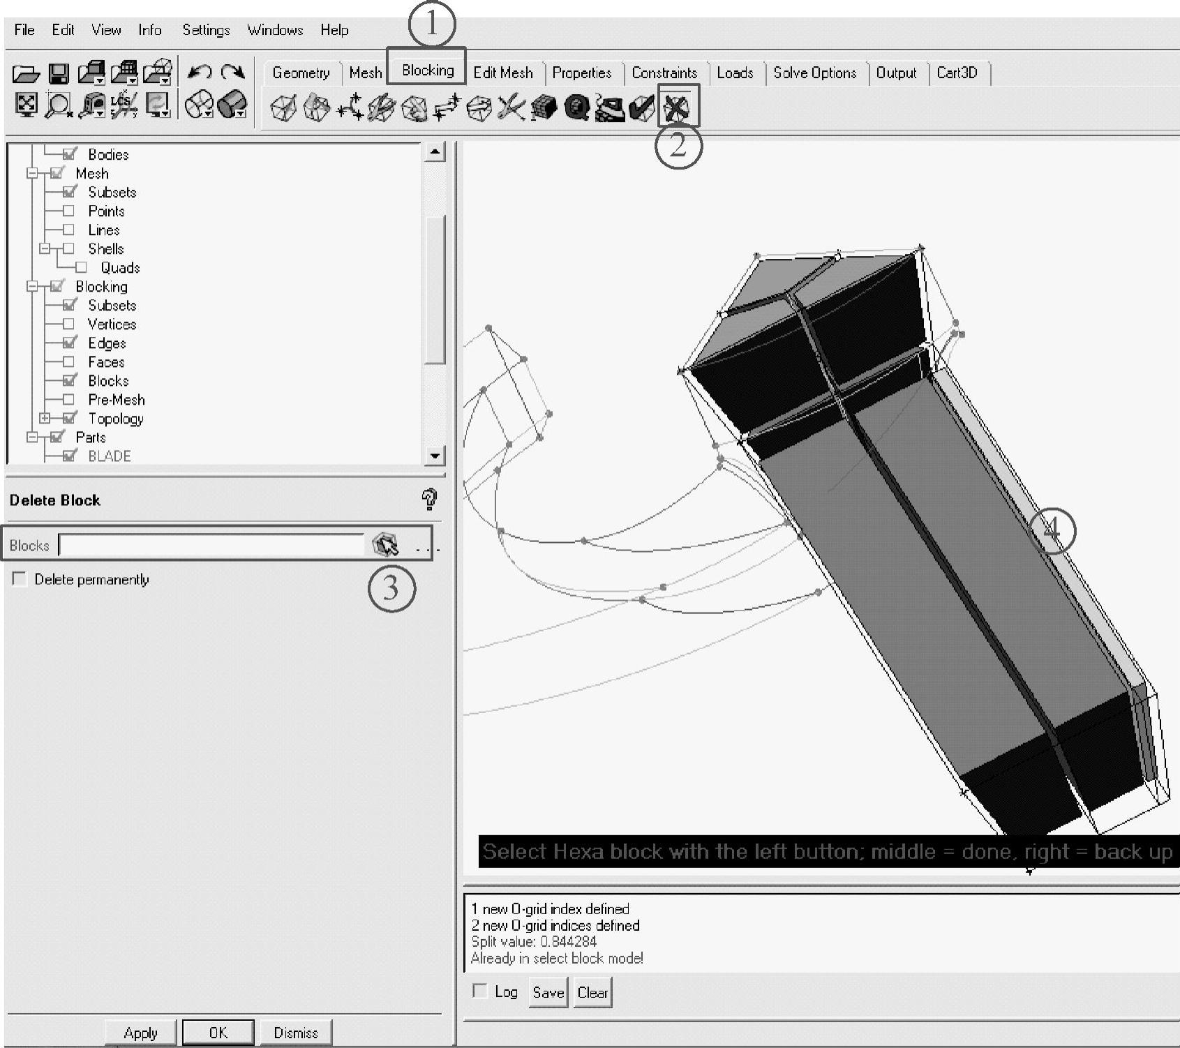Switch to the Geometry tab
Screen dimensions: 1180x1048
tap(301, 73)
